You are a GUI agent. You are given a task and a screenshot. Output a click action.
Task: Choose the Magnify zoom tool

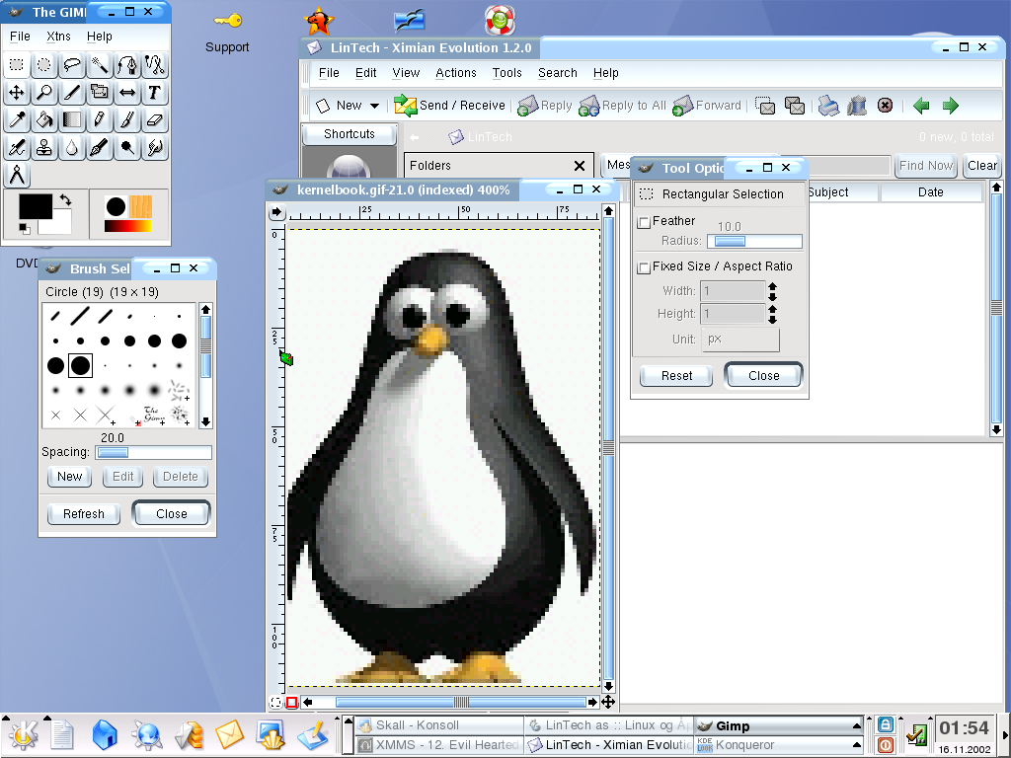(43, 93)
